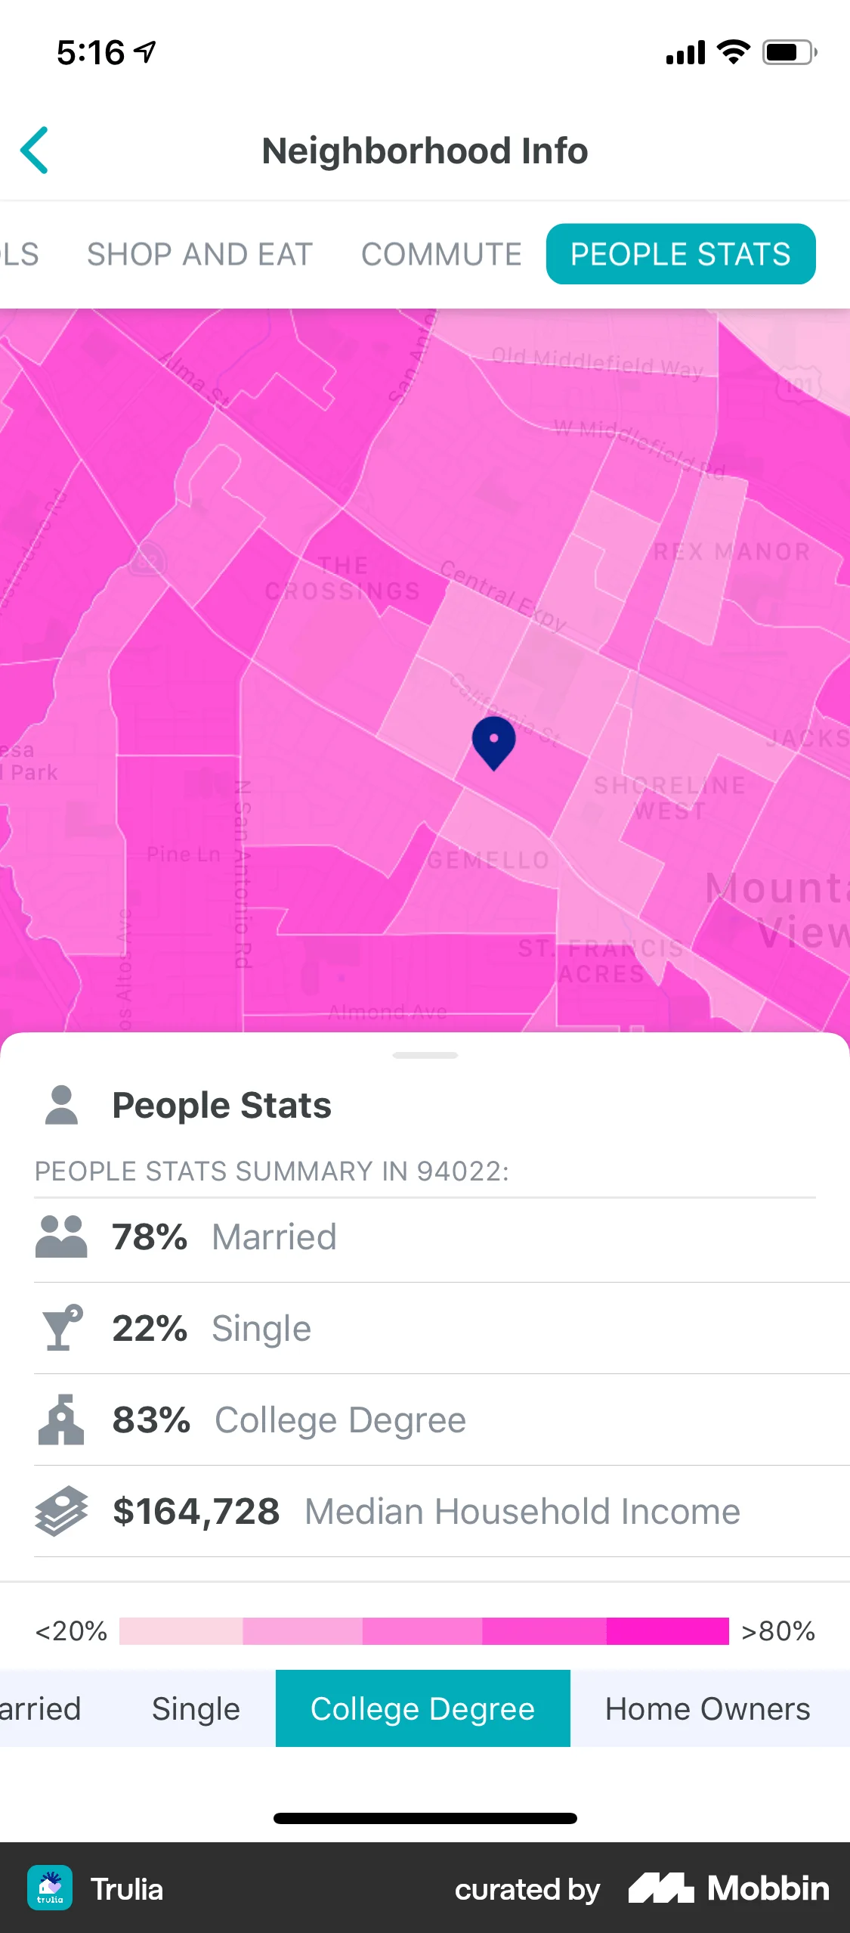Tap the Single cocktail glass icon
Screen dimensions: 850x1933
pyautogui.click(x=62, y=1328)
